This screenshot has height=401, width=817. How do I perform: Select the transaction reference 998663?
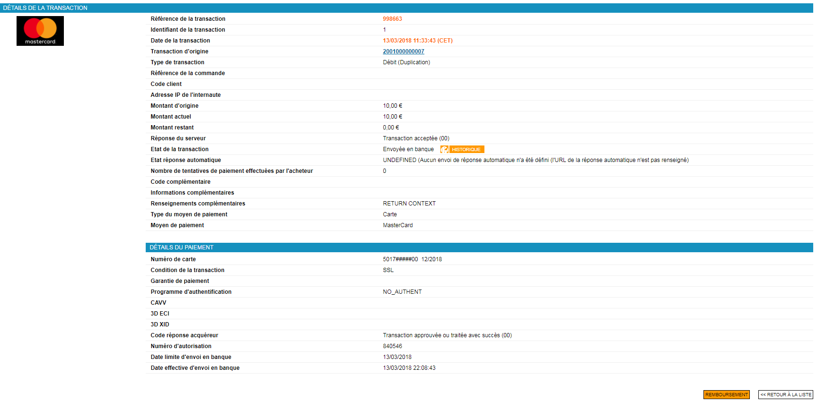tap(392, 19)
